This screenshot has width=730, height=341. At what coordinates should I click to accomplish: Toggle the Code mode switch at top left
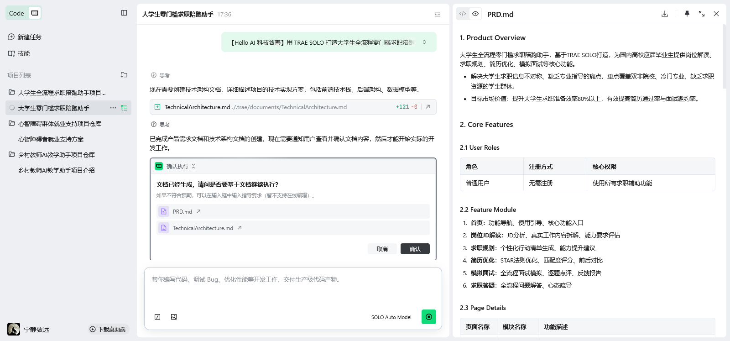coord(35,13)
